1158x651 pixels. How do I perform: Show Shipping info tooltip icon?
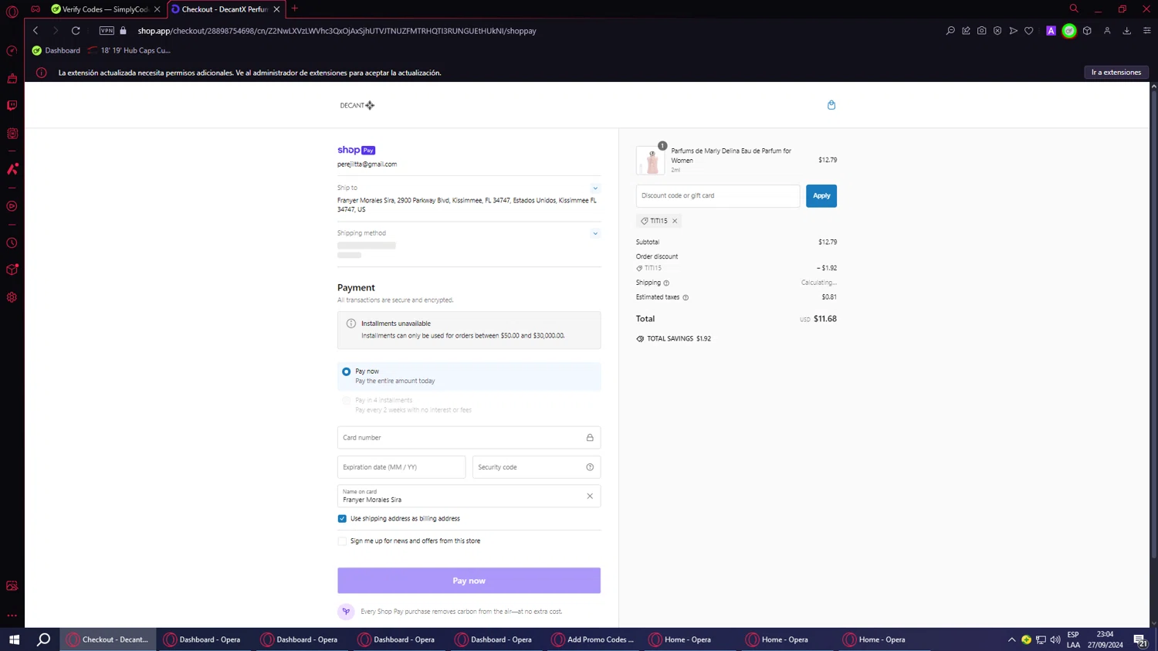pos(666,283)
